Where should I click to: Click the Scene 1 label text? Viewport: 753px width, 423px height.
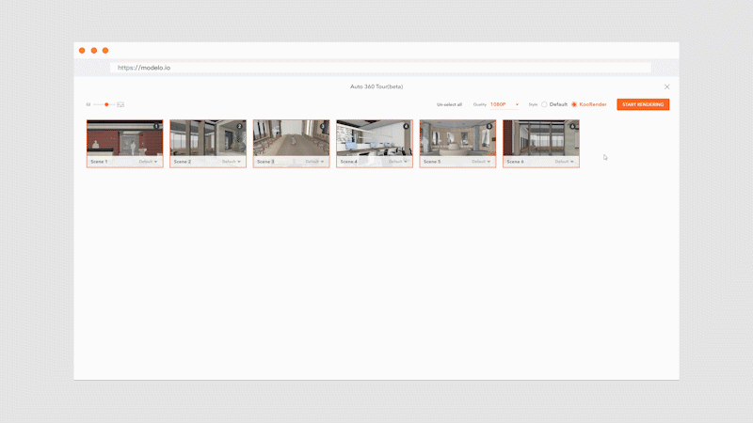click(x=99, y=162)
